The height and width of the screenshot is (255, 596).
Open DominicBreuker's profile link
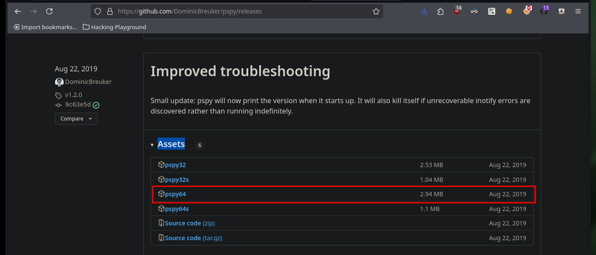point(88,82)
